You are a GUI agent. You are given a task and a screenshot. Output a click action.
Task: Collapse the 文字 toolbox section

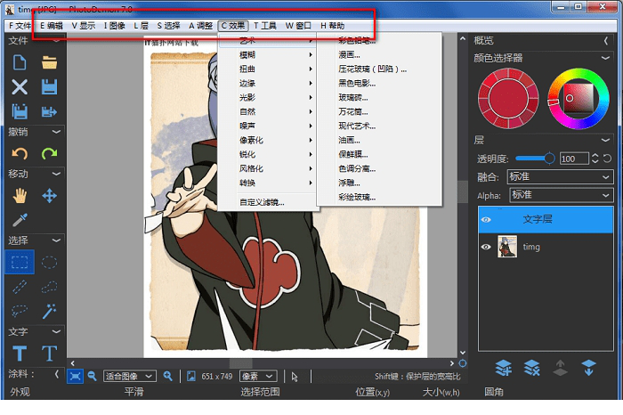pos(56,331)
